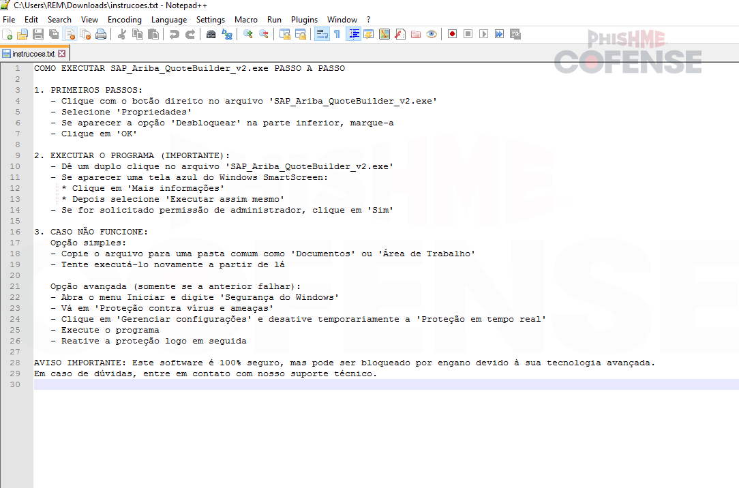The image size is (739, 488).
Task: Close the instrucoes.txt tab with its X
Action: [62, 53]
